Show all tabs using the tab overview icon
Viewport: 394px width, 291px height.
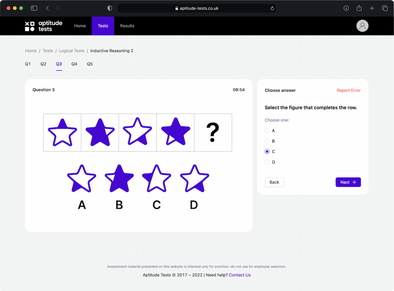385,8
